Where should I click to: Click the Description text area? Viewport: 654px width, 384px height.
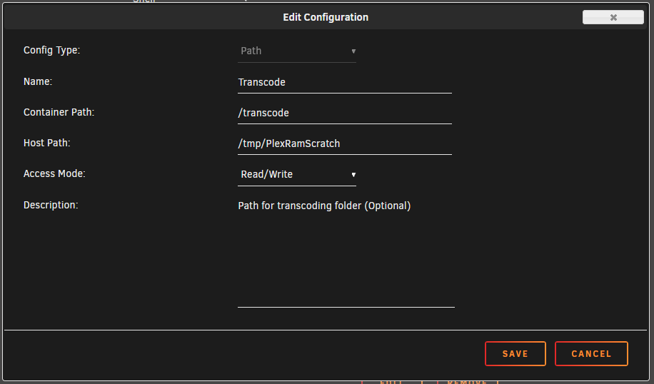pos(346,252)
